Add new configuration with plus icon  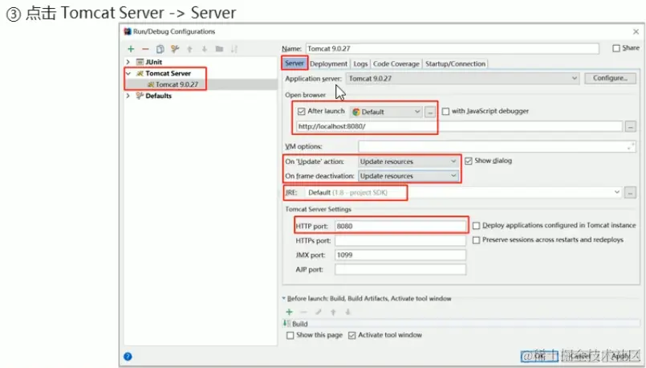(131, 49)
